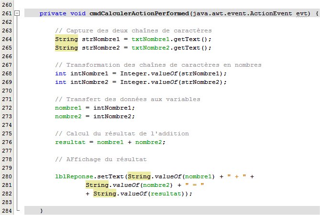The width and height of the screenshot is (320, 215).
Task: Click 'intNombre2' on line 273
Action: (112, 116)
